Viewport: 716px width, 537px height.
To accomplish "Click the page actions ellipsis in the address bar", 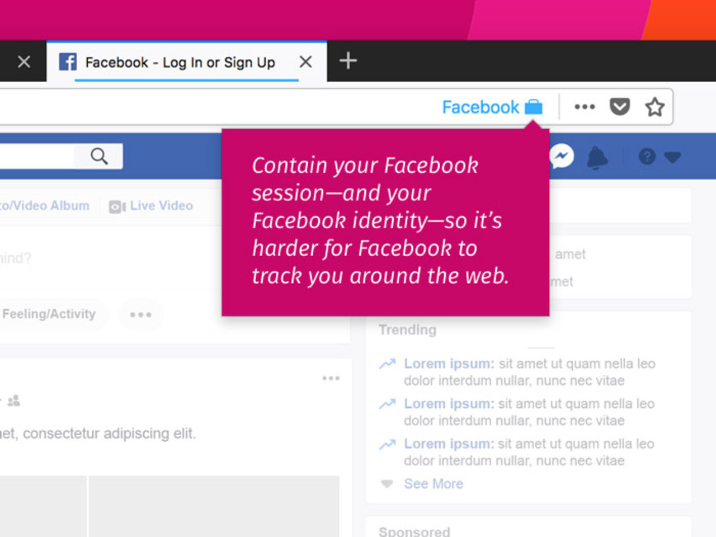I will coord(584,106).
